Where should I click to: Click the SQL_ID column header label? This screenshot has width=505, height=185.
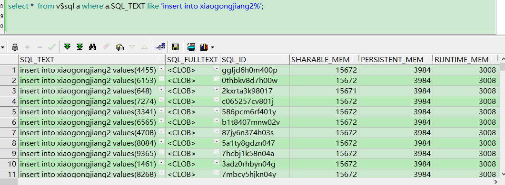234,59
